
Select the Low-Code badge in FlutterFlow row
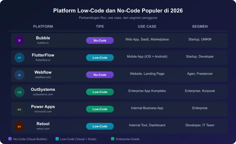coord(100,58)
